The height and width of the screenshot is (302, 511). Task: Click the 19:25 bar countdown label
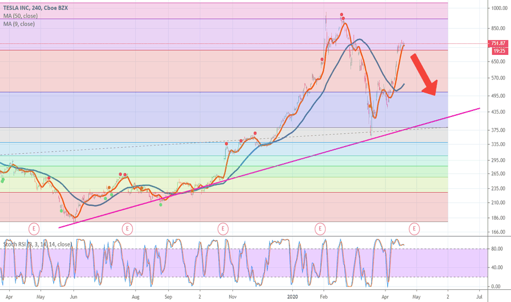point(499,51)
